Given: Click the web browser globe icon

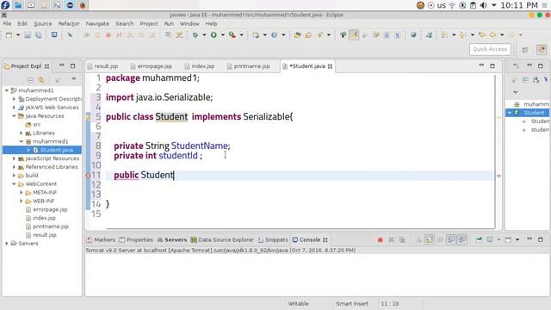Looking at the screenshot, I should pyautogui.click(x=413, y=34).
